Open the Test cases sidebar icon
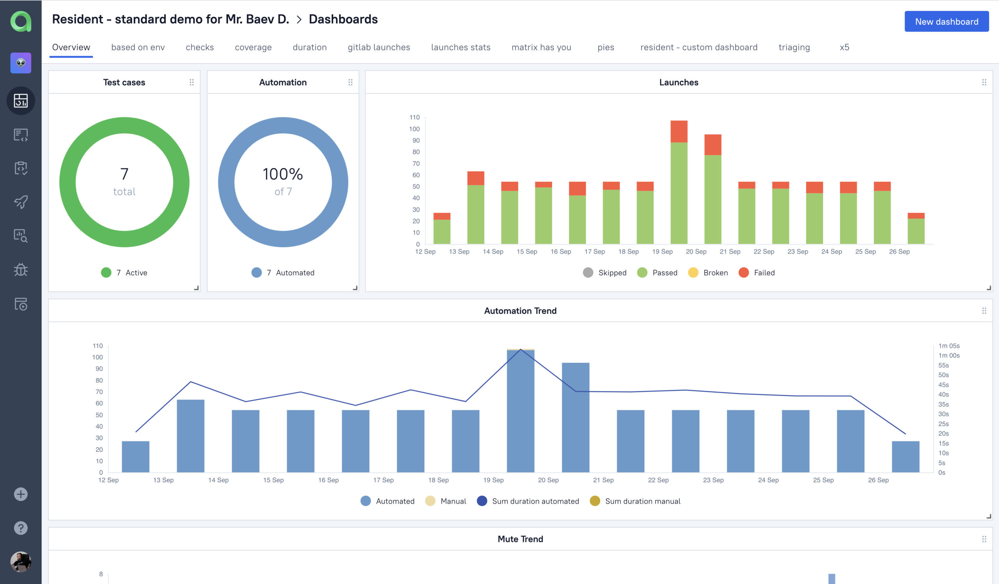Viewport: 999px width, 584px height. 21,135
